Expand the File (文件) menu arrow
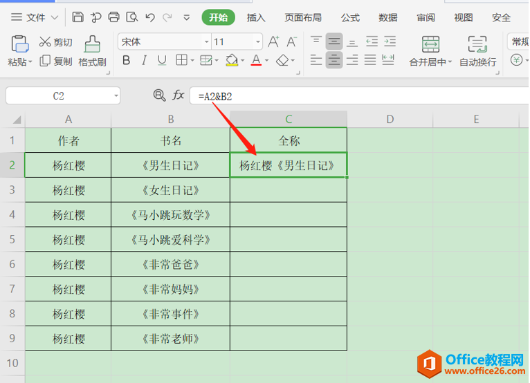530x383 pixels. pos(55,17)
